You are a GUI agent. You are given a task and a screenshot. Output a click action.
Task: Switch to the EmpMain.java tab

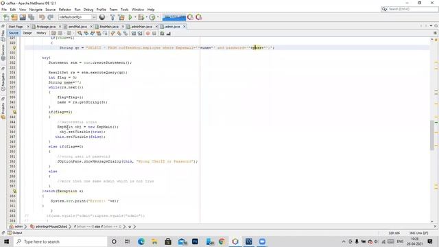109,27
